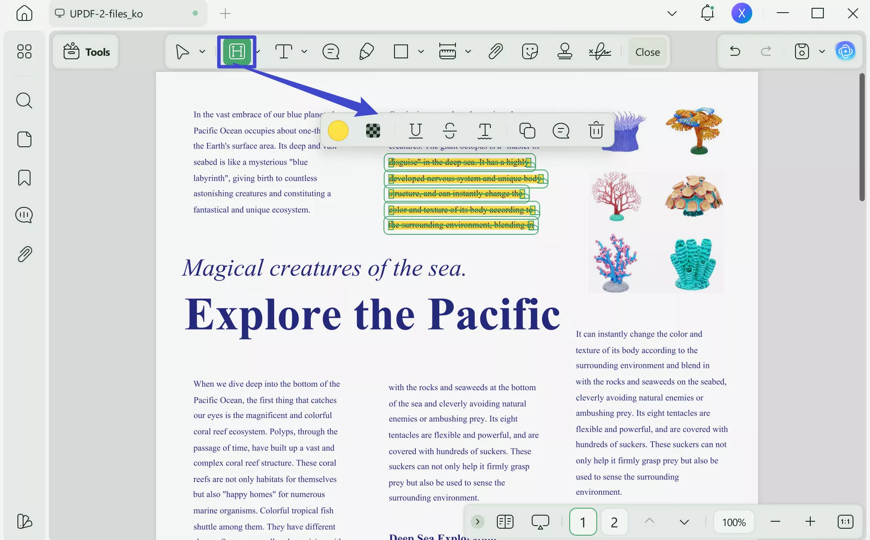Expand the Rectangle shape dropdown arrow

pos(421,52)
